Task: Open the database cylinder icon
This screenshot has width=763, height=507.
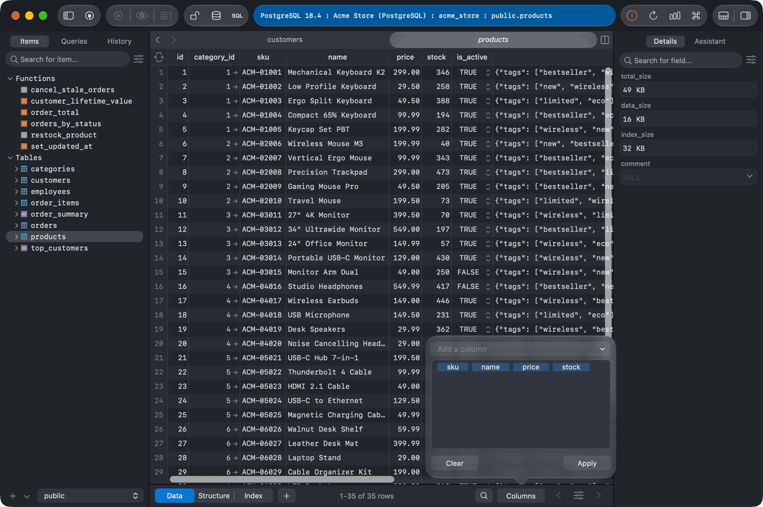Action: tap(216, 16)
